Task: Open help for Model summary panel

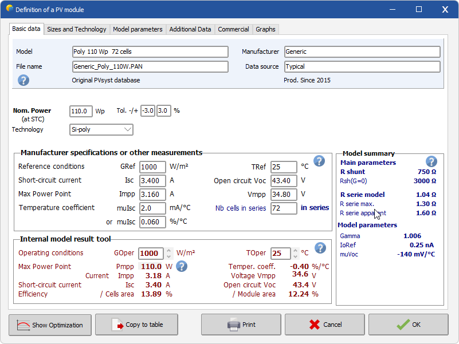Action: click(x=431, y=161)
